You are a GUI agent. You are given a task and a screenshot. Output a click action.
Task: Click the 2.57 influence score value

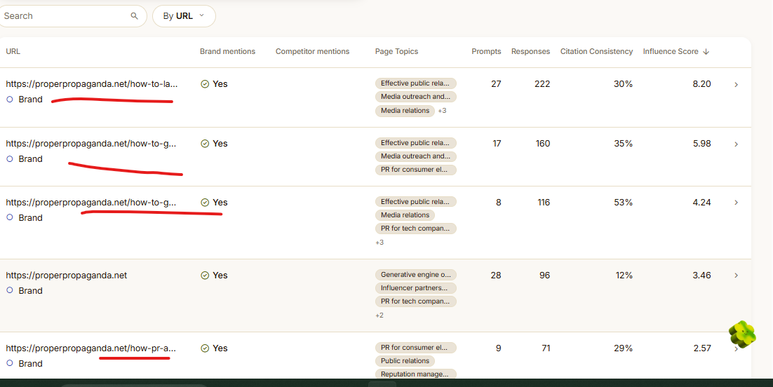tap(701, 348)
